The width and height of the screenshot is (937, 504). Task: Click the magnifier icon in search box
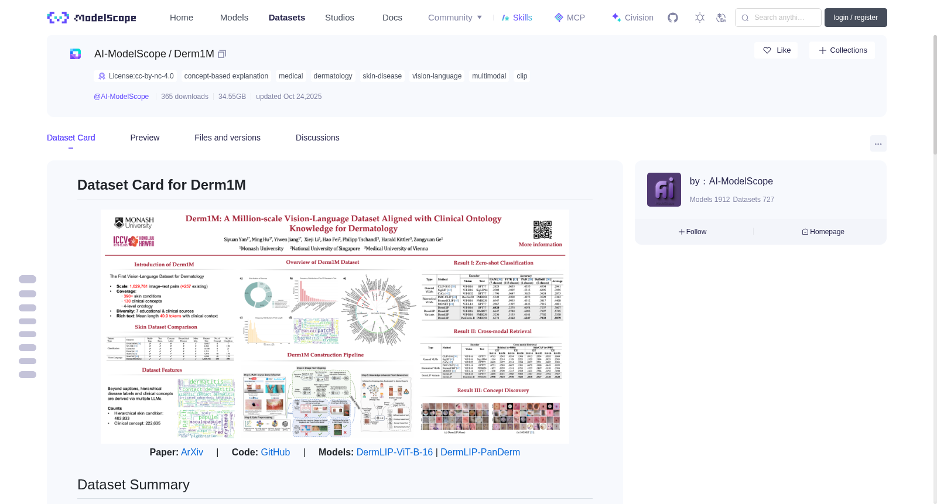pos(745,18)
